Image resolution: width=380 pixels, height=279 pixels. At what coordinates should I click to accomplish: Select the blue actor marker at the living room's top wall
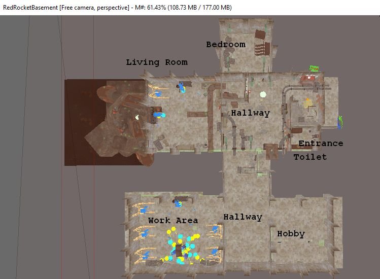182,87
